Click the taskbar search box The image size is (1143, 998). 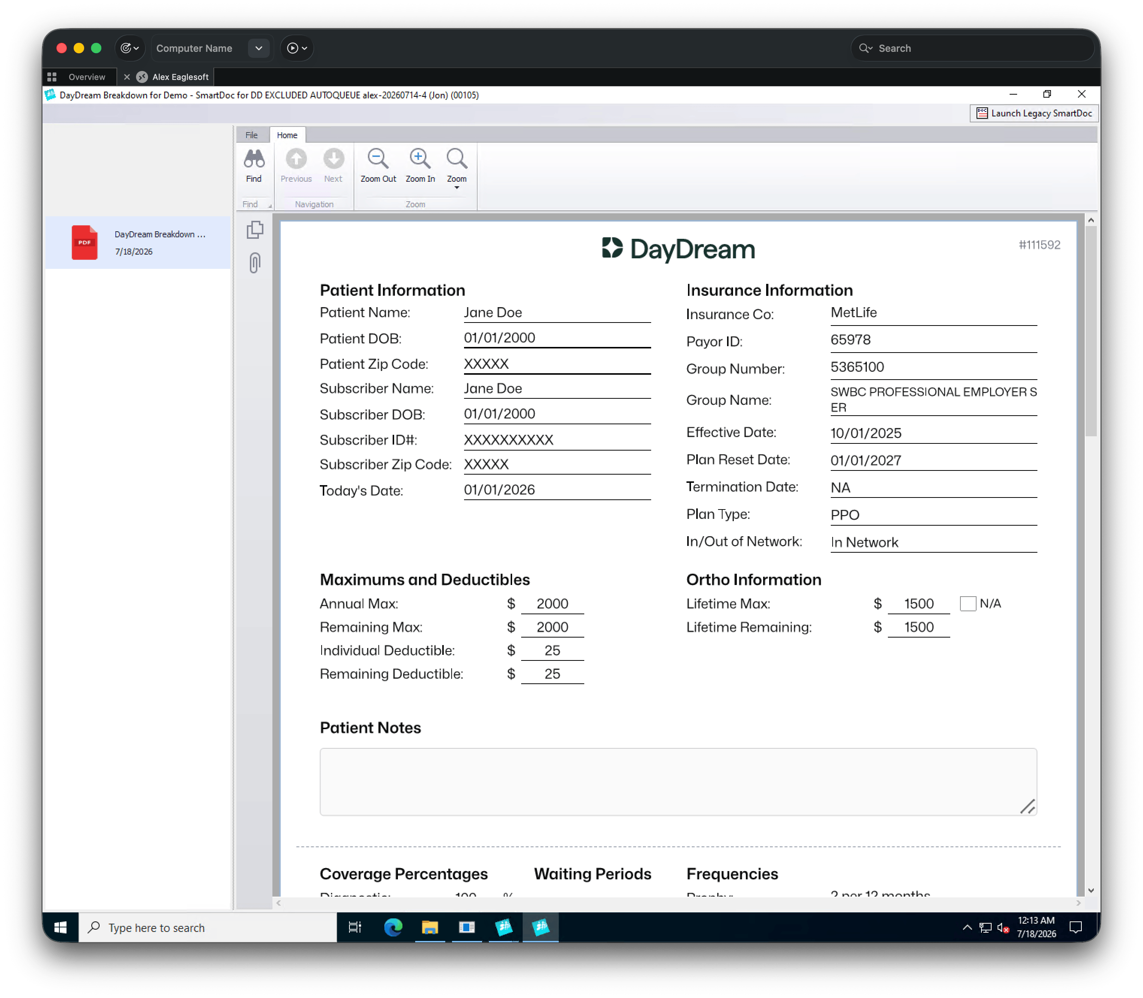tap(207, 927)
